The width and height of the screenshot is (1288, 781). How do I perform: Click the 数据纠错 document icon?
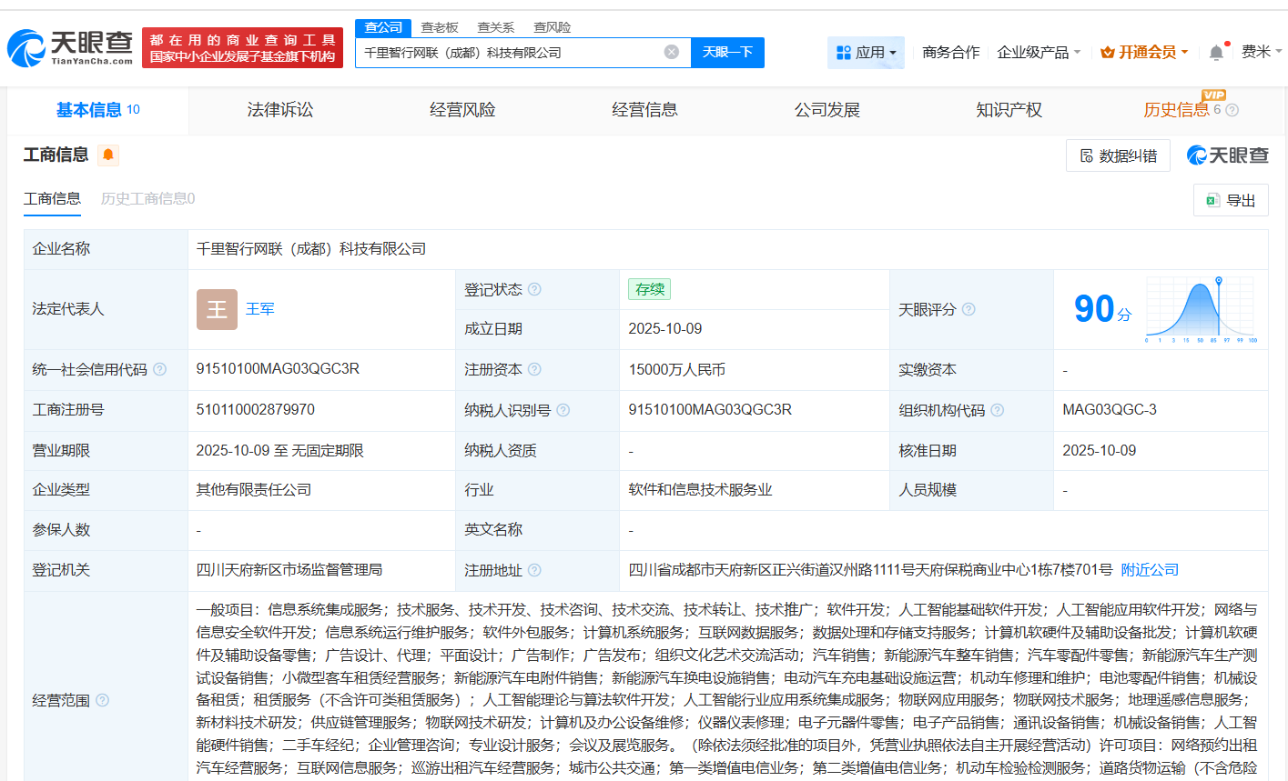[1088, 155]
